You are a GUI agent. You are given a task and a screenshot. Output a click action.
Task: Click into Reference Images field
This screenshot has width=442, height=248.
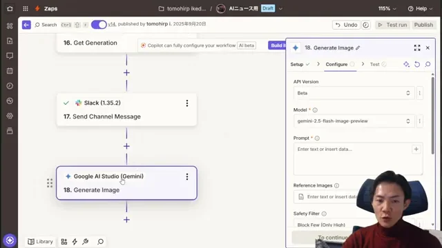(327, 197)
